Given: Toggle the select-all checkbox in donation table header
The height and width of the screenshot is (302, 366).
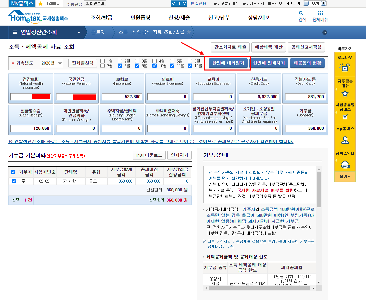Looking at the screenshot, I should [x=13, y=172].
